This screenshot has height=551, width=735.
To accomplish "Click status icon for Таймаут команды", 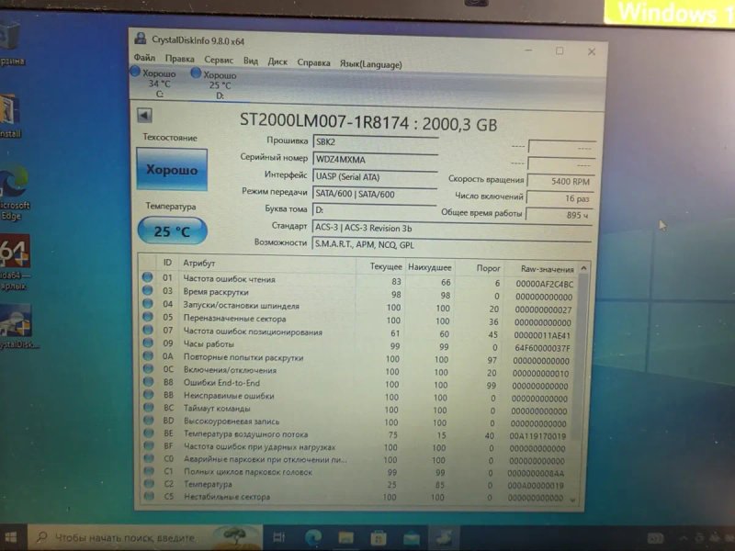I will [149, 407].
